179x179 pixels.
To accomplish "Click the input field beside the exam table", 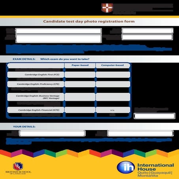I will 155,116.
